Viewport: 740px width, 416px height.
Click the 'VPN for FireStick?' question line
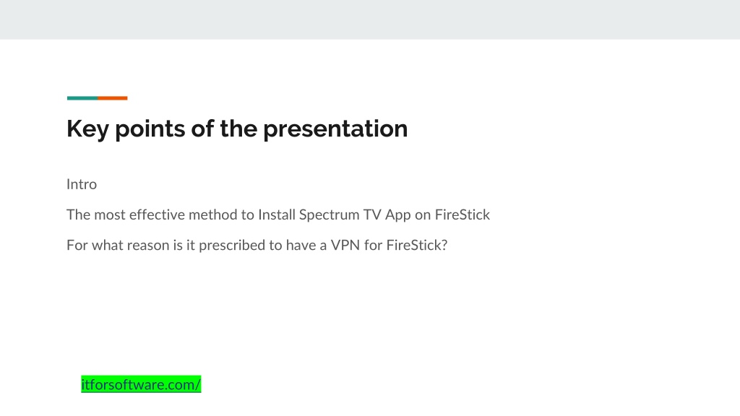(x=257, y=246)
